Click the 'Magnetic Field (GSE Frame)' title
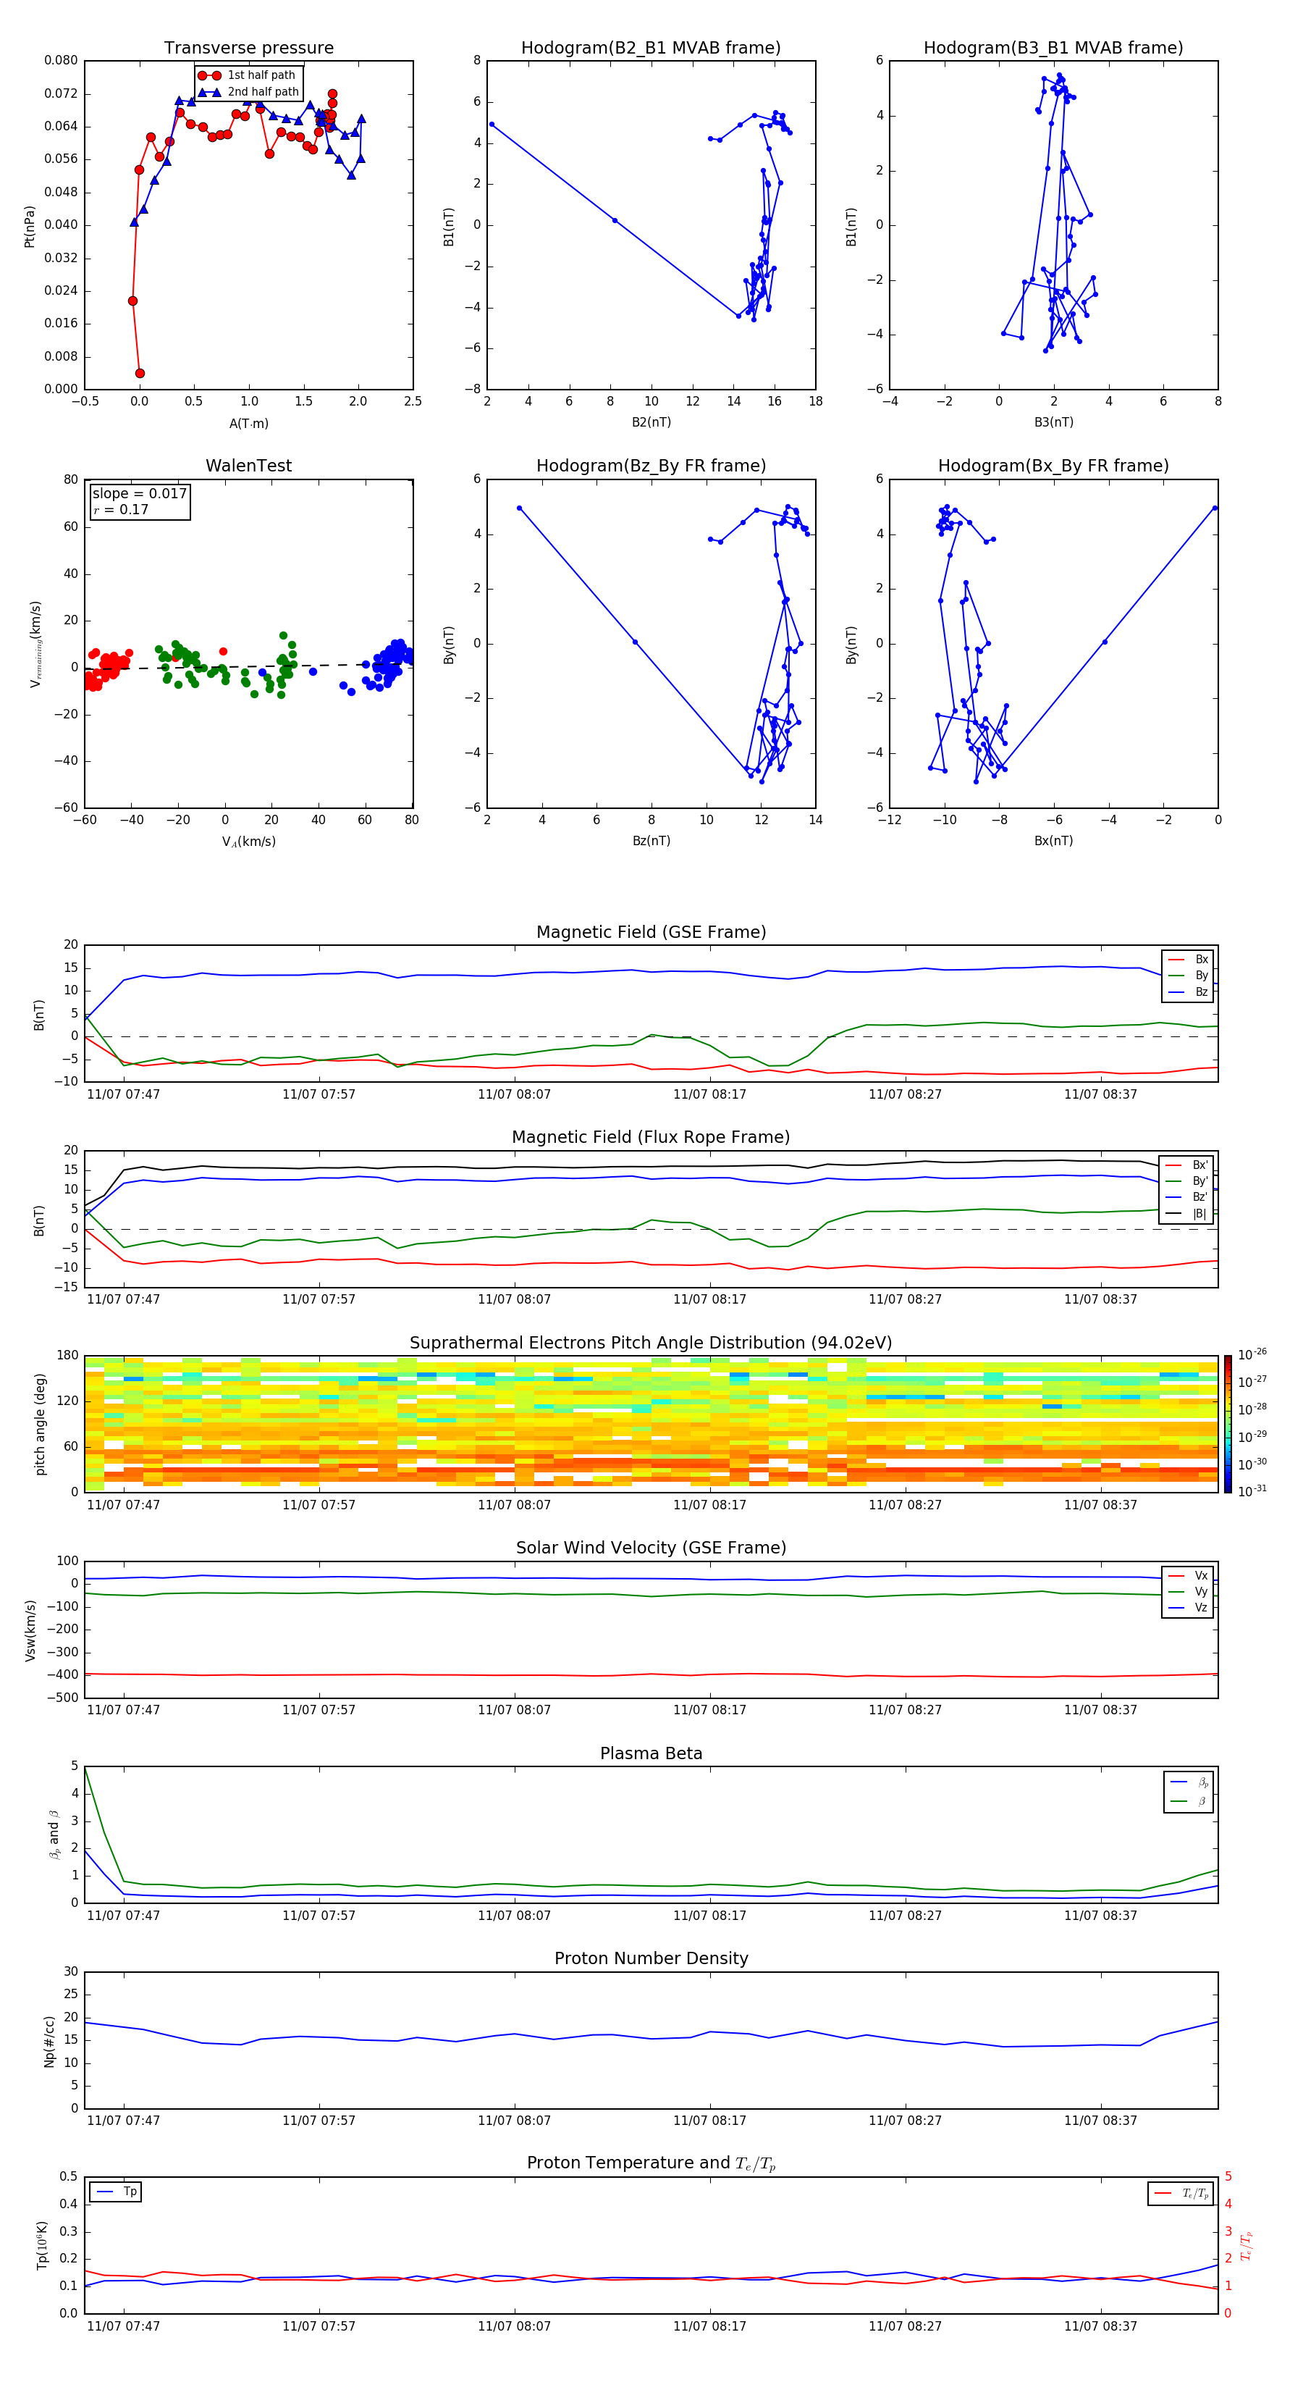 click(x=651, y=931)
